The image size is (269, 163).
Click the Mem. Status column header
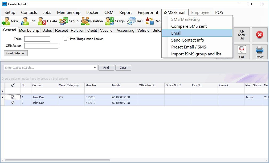[x=254, y=85]
